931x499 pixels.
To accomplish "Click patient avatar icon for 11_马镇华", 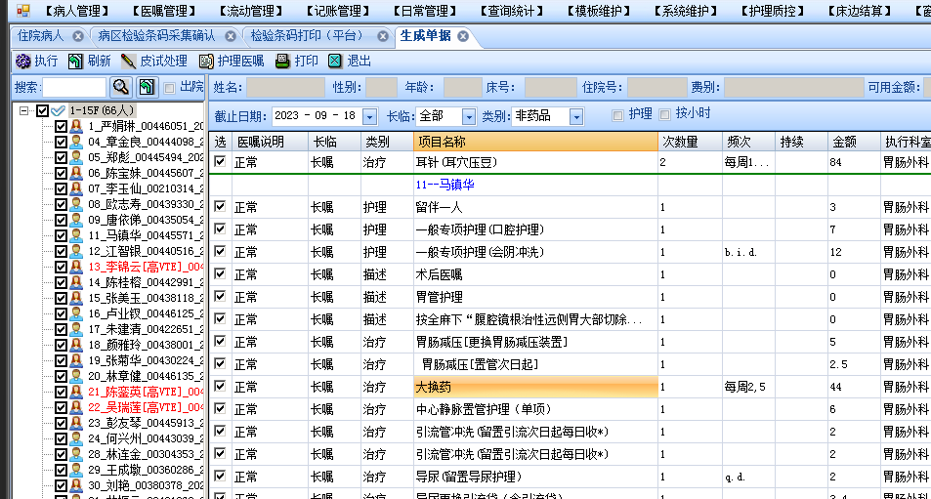I will [x=76, y=235].
